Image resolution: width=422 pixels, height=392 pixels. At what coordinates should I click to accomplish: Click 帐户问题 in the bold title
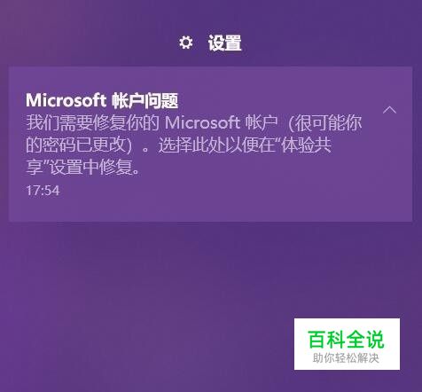(145, 101)
